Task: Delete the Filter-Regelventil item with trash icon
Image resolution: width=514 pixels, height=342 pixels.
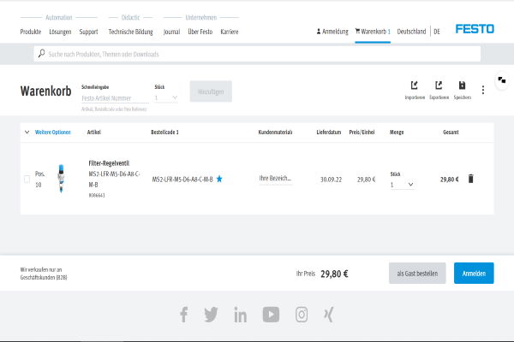Action: (470, 179)
